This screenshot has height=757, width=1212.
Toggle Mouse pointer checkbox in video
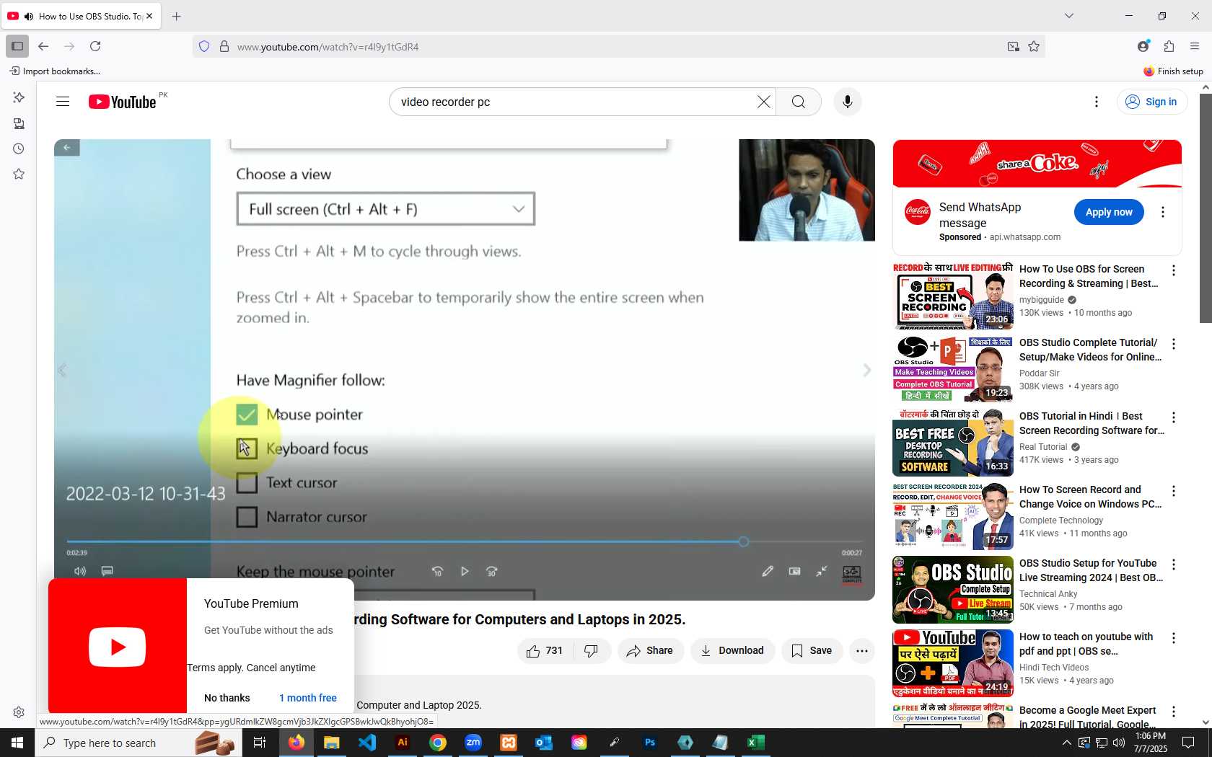(247, 414)
